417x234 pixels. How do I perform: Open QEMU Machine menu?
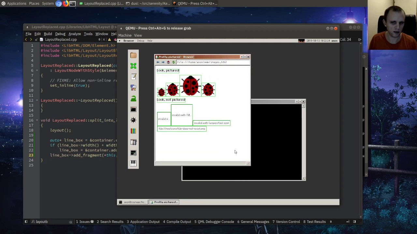point(125,35)
